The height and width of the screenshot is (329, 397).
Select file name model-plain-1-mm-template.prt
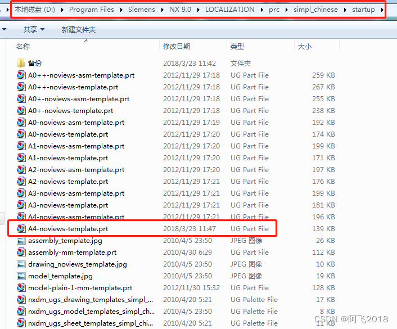(x=80, y=288)
